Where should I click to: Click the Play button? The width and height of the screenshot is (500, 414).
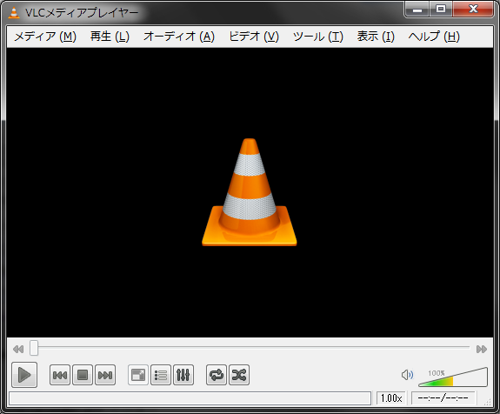point(24,375)
